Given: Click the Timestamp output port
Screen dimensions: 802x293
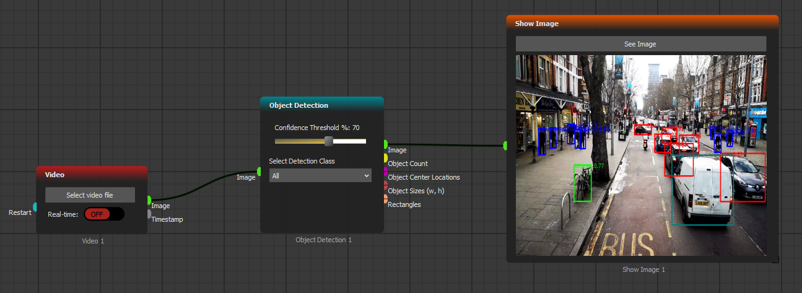Looking at the screenshot, I should click(x=149, y=214).
